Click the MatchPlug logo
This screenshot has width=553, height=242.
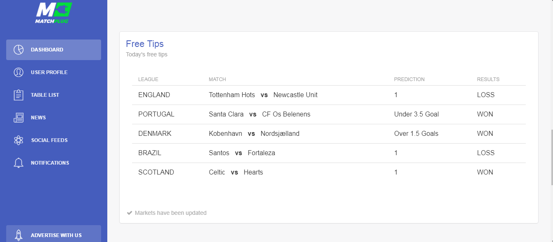point(54,12)
